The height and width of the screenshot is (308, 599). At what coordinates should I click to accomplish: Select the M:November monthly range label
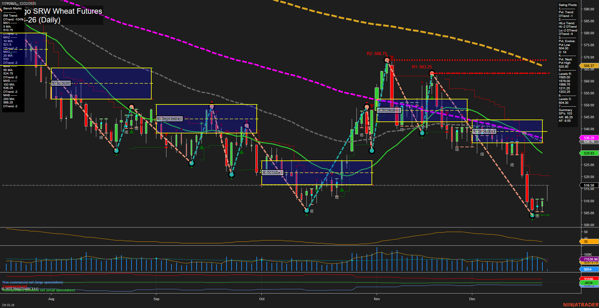389,110
